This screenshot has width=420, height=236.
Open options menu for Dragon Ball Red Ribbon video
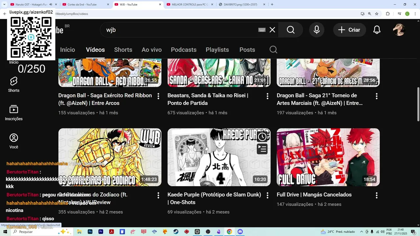(158, 96)
